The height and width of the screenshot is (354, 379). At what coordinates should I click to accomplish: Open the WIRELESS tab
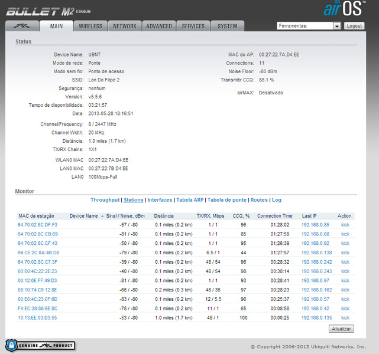pos(90,26)
